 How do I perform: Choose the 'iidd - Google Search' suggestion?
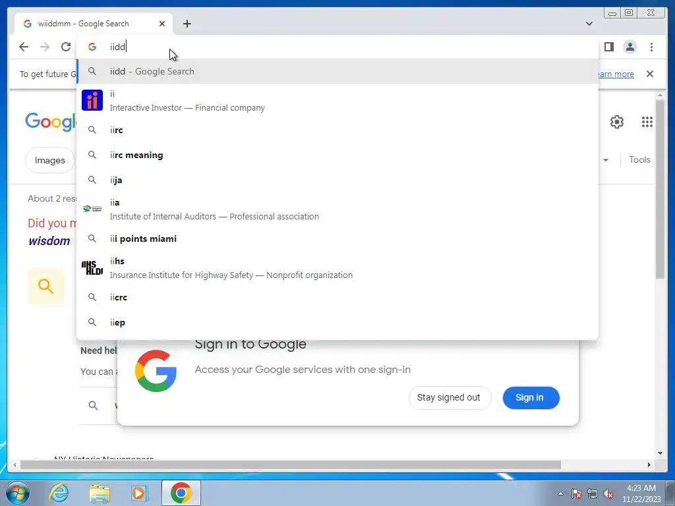337,71
